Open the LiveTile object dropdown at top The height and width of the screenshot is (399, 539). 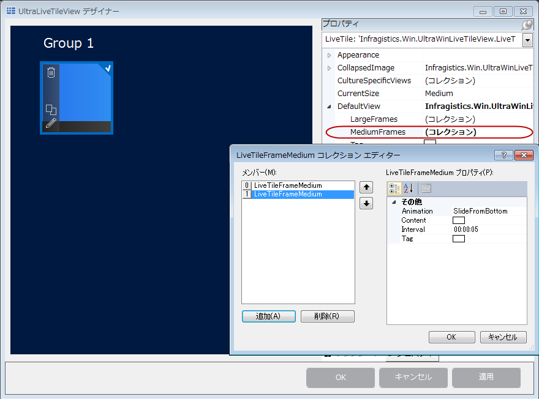pyautogui.click(x=528, y=40)
